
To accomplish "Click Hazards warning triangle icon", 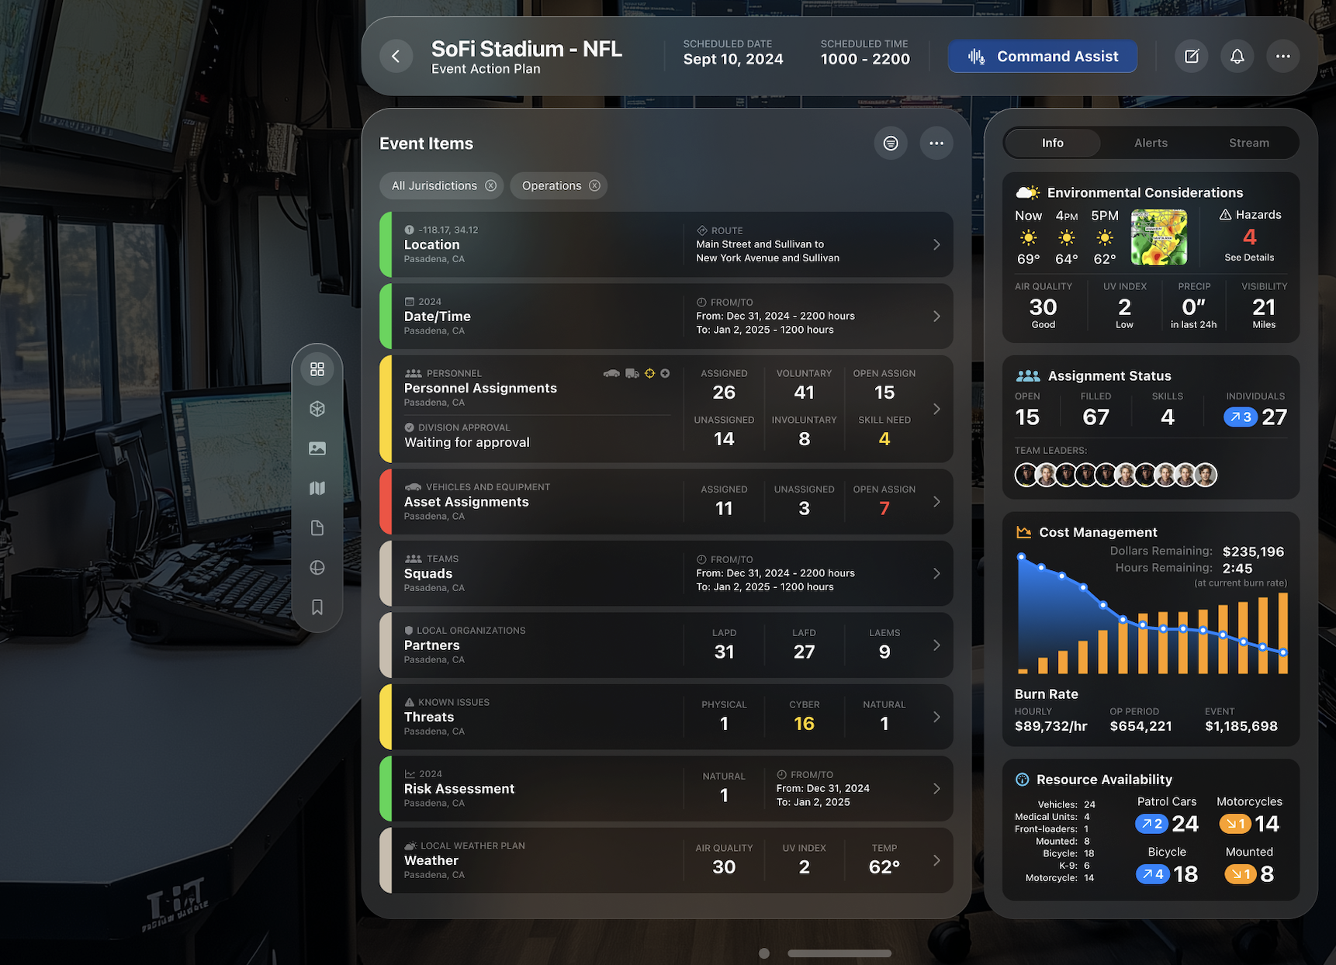I will coord(1225,215).
